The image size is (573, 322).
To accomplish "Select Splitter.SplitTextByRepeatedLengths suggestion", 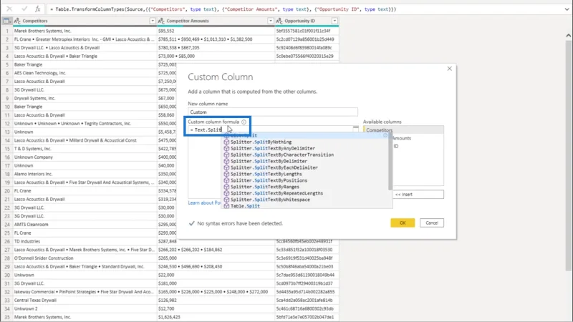I will [276, 193].
